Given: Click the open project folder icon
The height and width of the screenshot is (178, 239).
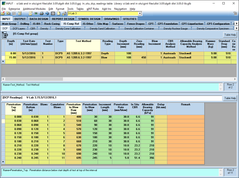Looking at the screenshot, I should click(x=3, y=14).
